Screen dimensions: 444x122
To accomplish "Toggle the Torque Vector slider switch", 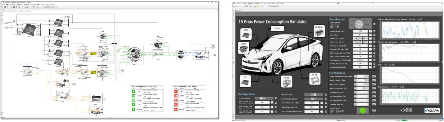I will [263, 98].
